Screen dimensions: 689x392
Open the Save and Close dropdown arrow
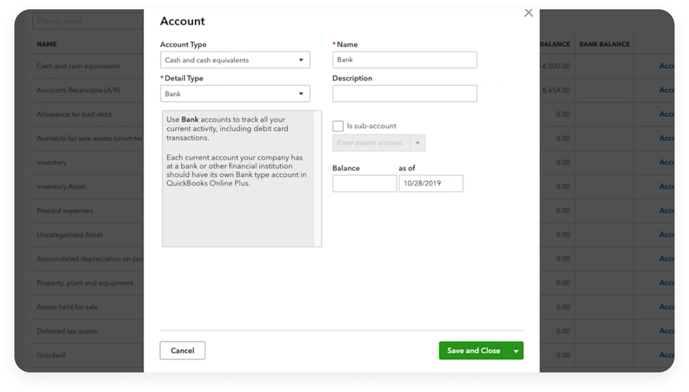click(x=515, y=350)
